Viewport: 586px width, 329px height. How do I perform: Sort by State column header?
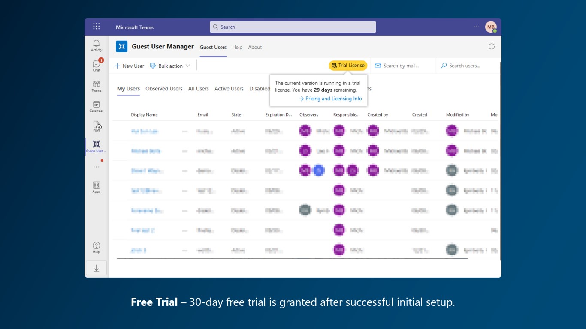[x=236, y=115]
